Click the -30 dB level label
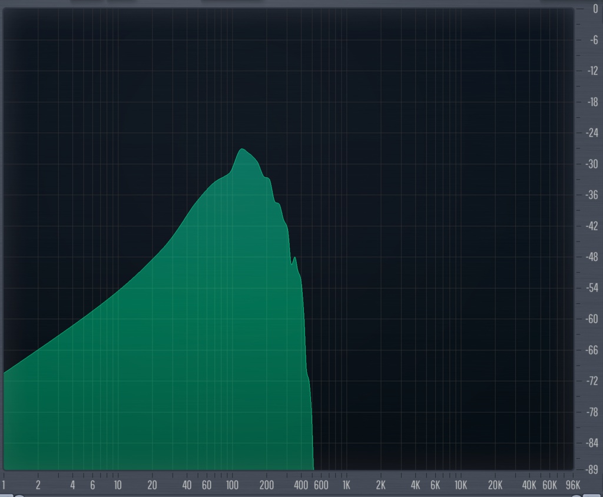The width and height of the screenshot is (603, 497). [x=592, y=164]
